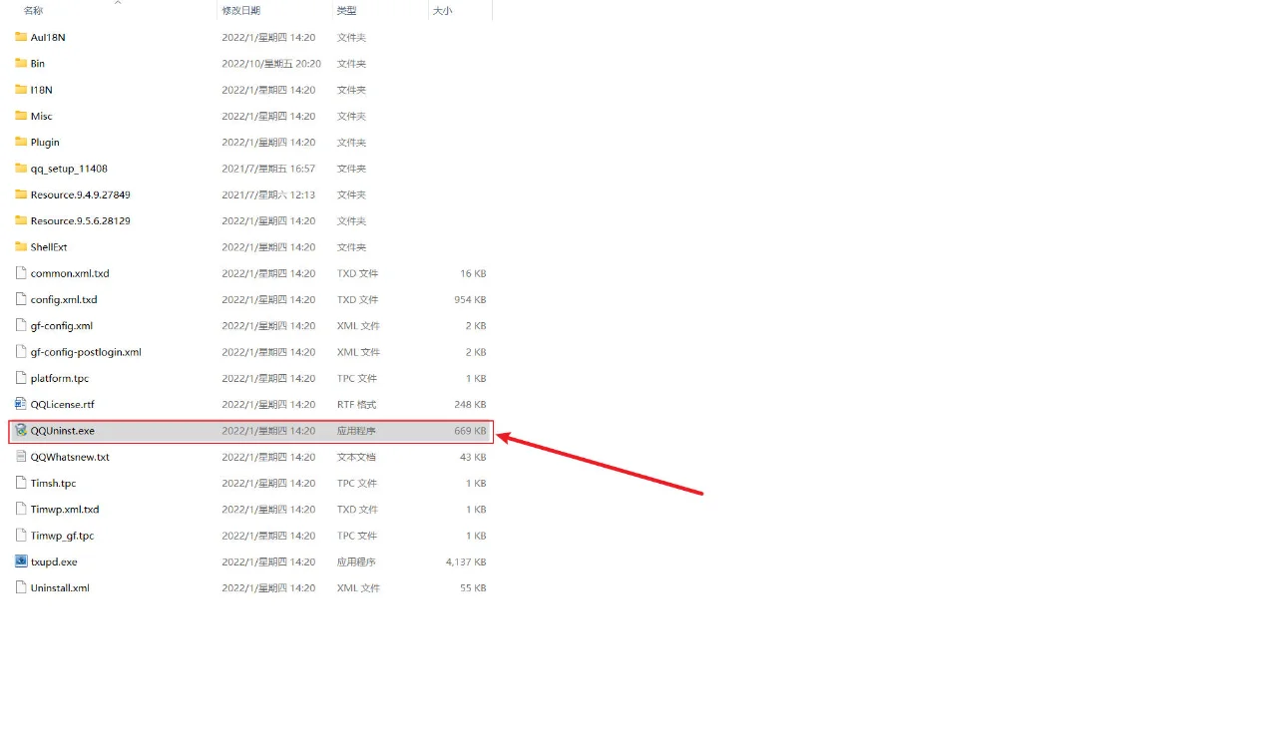Click the common.xml.txd file icon

click(x=21, y=273)
